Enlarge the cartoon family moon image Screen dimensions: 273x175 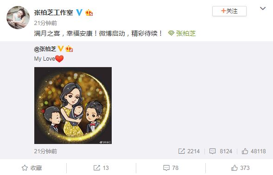pyautogui.click(x=73, y=106)
